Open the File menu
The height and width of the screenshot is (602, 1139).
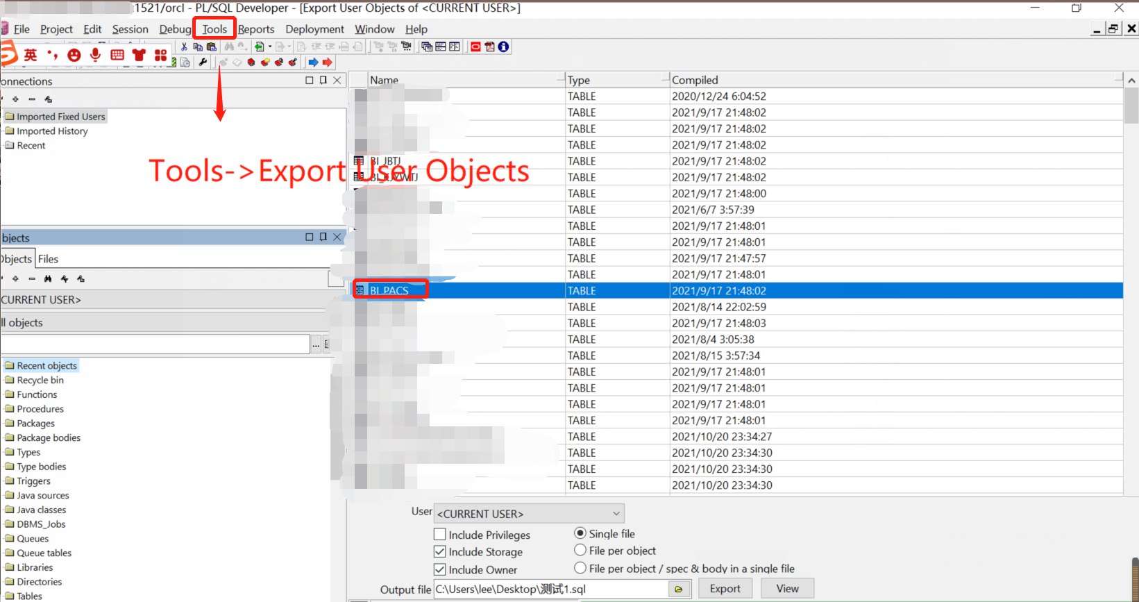22,29
